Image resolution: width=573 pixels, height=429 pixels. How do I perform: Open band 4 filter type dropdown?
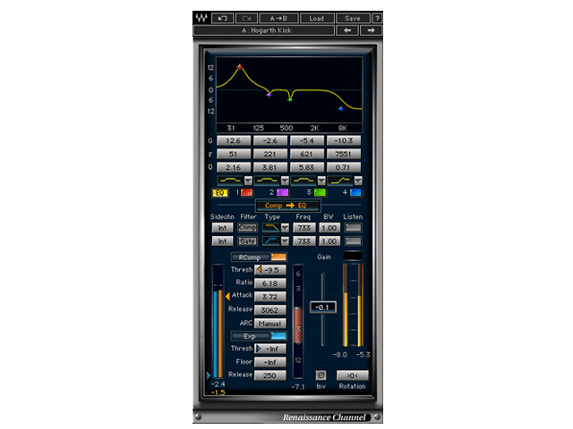click(x=358, y=181)
